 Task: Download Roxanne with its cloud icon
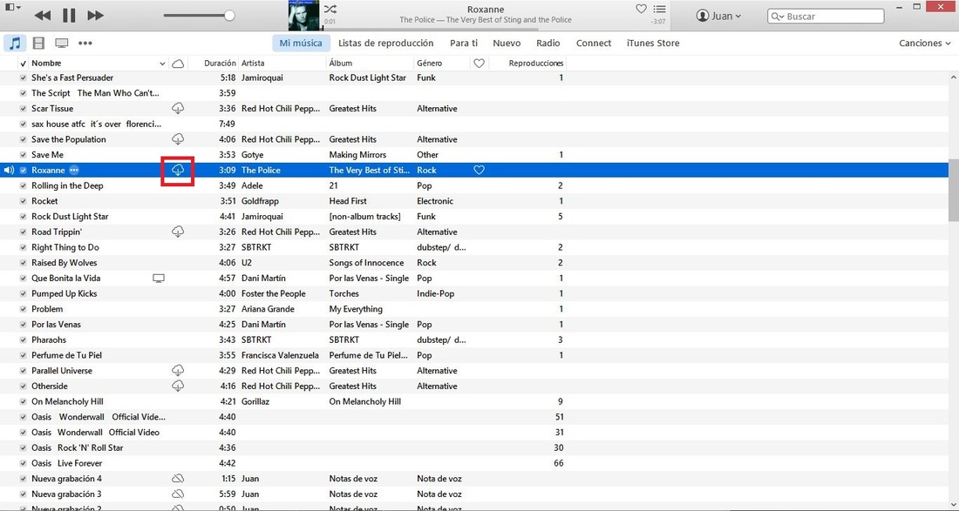(178, 171)
